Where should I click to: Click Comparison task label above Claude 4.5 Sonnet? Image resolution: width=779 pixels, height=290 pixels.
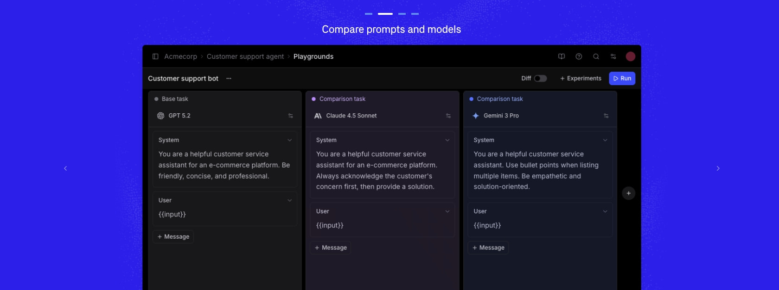click(x=342, y=99)
